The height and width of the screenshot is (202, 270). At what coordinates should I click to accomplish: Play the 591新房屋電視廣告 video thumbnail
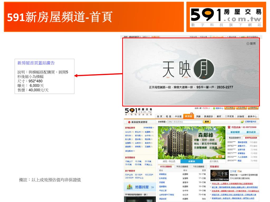click(x=139, y=199)
